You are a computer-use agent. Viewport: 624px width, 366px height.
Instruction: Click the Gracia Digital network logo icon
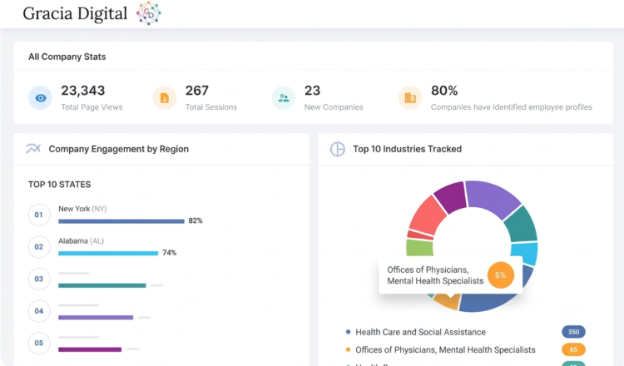coord(148,13)
